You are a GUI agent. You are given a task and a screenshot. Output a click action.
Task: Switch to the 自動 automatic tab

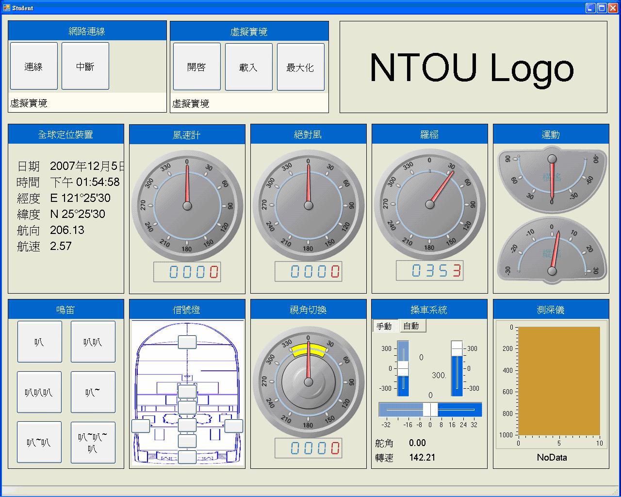tap(412, 326)
